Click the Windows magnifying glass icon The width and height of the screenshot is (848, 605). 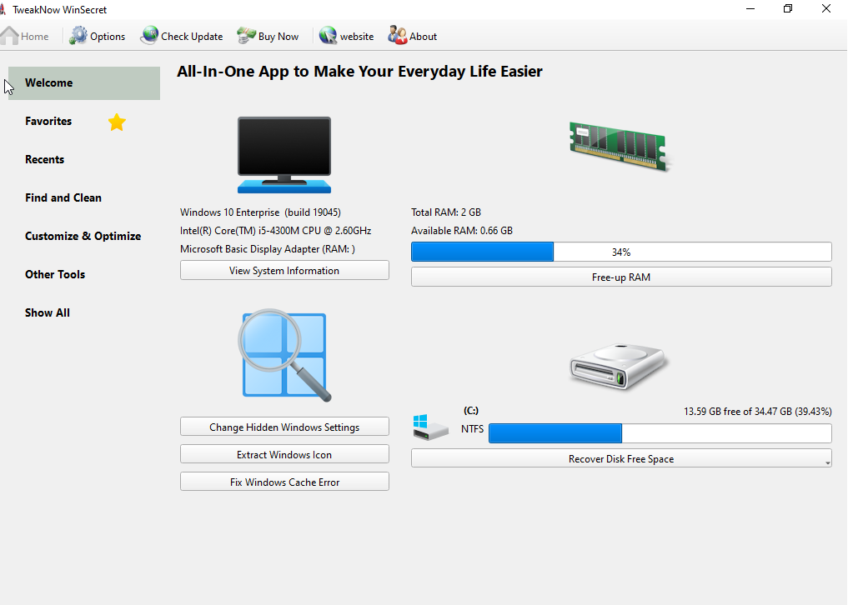click(x=284, y=355)
